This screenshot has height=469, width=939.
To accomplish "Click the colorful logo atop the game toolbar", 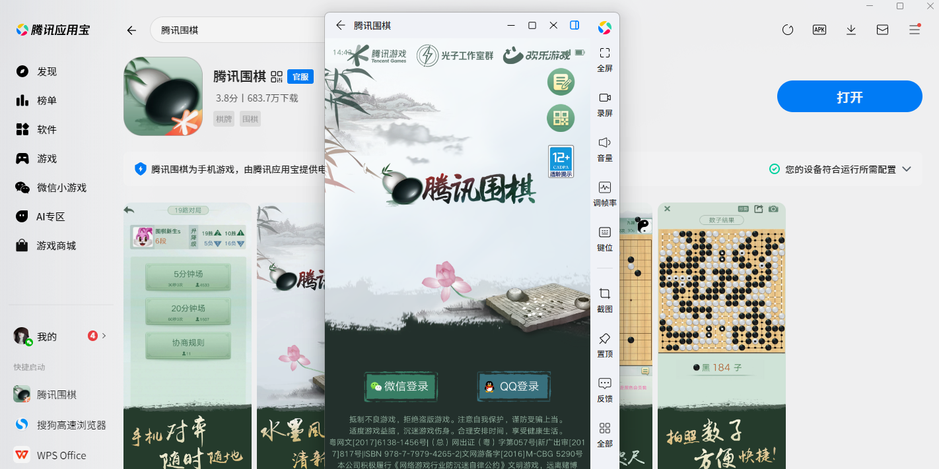I will [605, 27].
